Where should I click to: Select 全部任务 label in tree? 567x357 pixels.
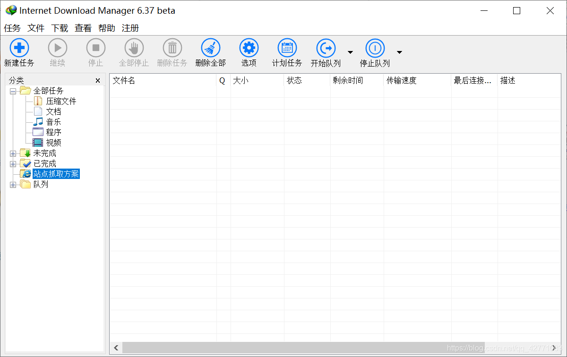pos(48,91)
